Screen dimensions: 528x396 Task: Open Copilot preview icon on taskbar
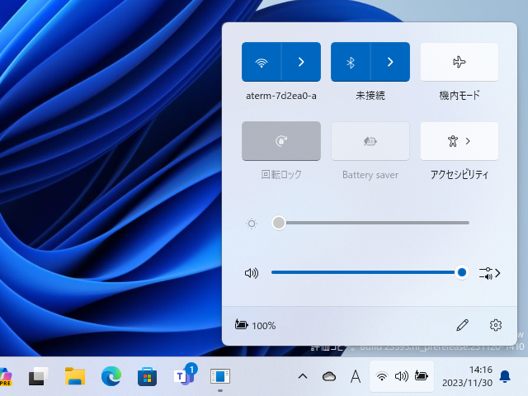pyautogui.click(x=6, y=377)
